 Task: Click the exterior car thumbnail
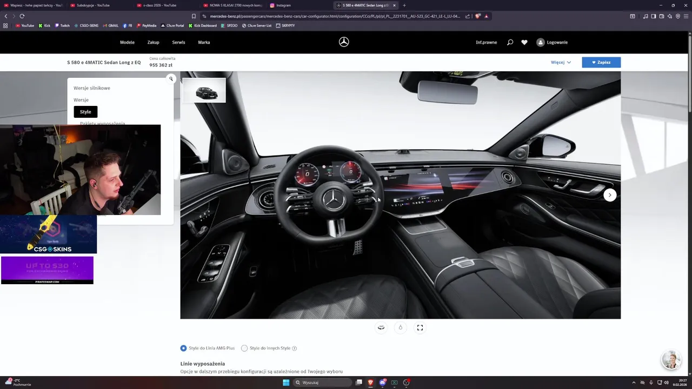point(204,91)
